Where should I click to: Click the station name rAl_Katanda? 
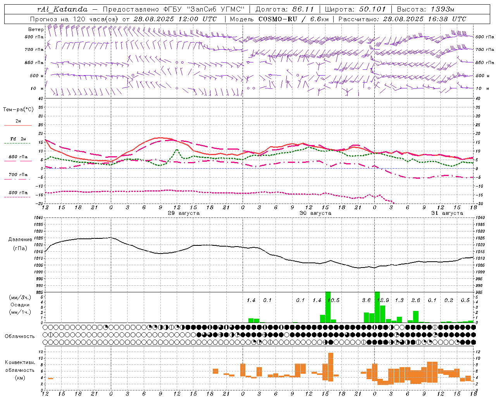pyautogui.click(x=62, y=9)
